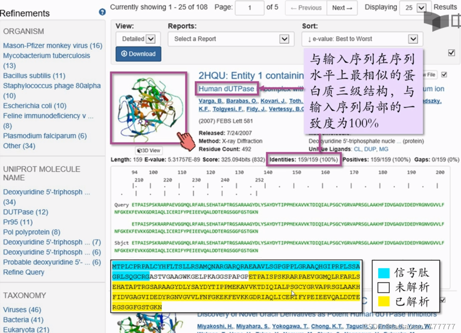Click the Human dUTPase title link
461x333 pixels.
click(x=226, y=89)
